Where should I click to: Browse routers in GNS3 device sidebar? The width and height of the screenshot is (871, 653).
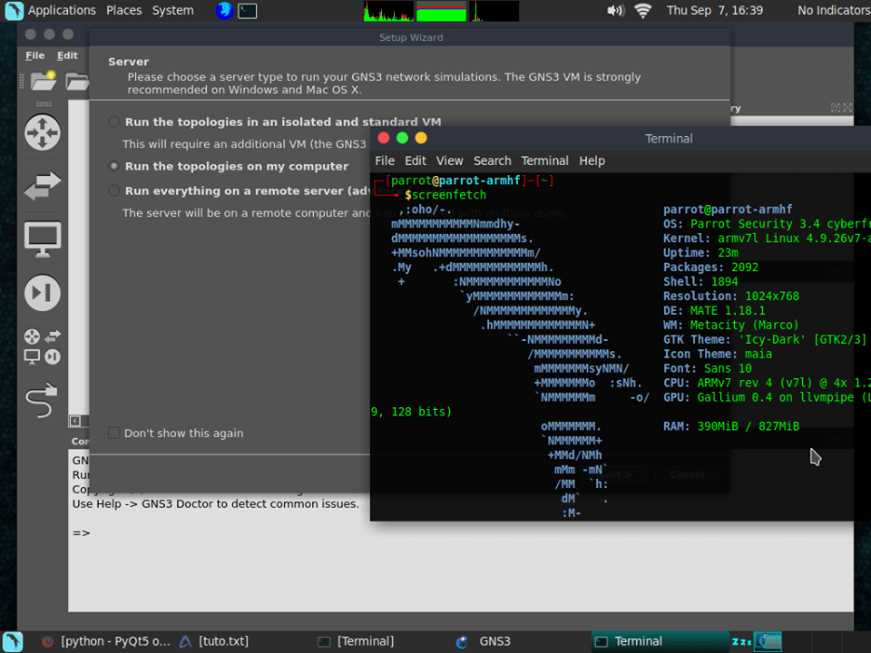pyautogui.click(x=43, y=132)
